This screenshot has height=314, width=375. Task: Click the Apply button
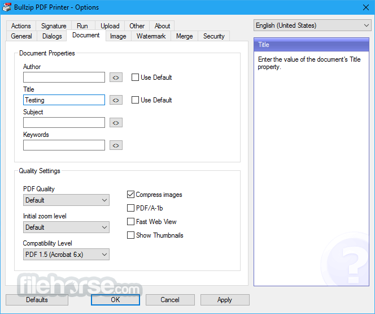224,300
